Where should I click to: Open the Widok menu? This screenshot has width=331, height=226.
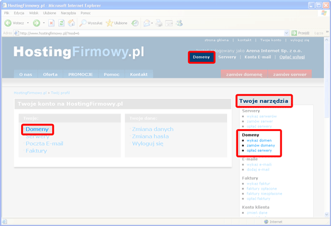click(x=33, y=13)
